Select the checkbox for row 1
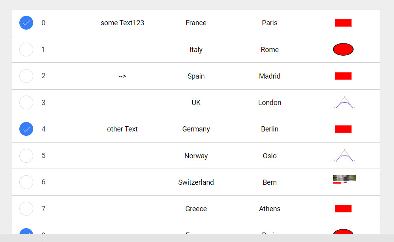 click(26, 49)
